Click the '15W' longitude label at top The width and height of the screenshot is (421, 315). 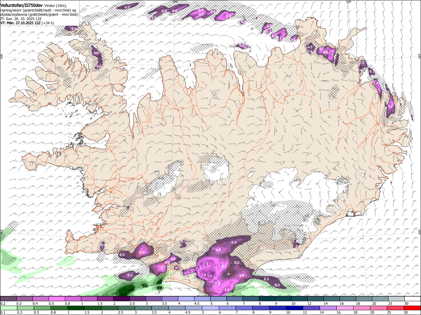pos(348,2)
